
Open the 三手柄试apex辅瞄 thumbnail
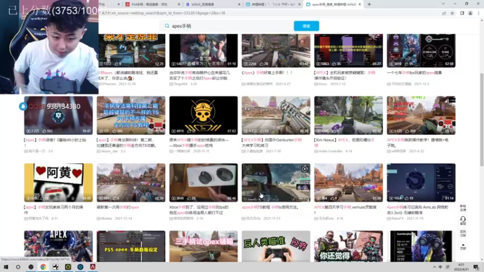pos(203,246)
